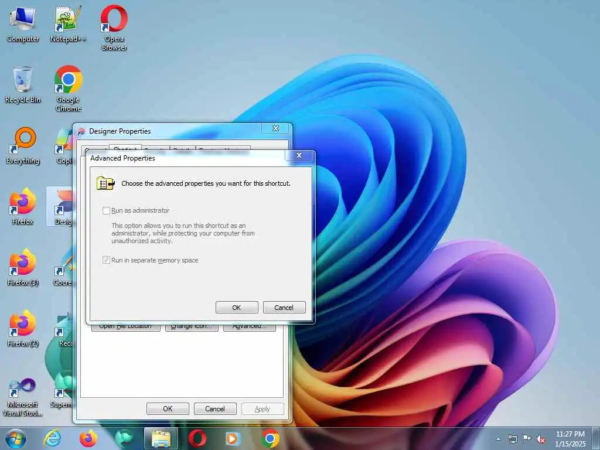Open the network tray icon
This screenshot has height=450, width=600.
(512, 439)
